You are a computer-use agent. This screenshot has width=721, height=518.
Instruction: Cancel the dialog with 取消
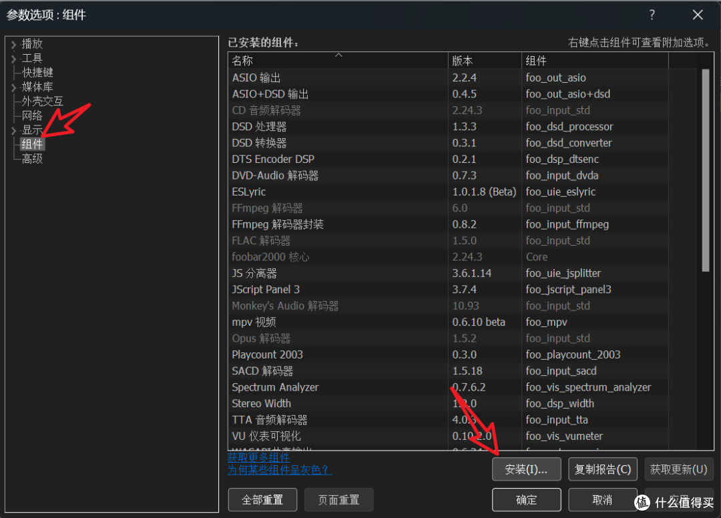click(x=603, y=499)
